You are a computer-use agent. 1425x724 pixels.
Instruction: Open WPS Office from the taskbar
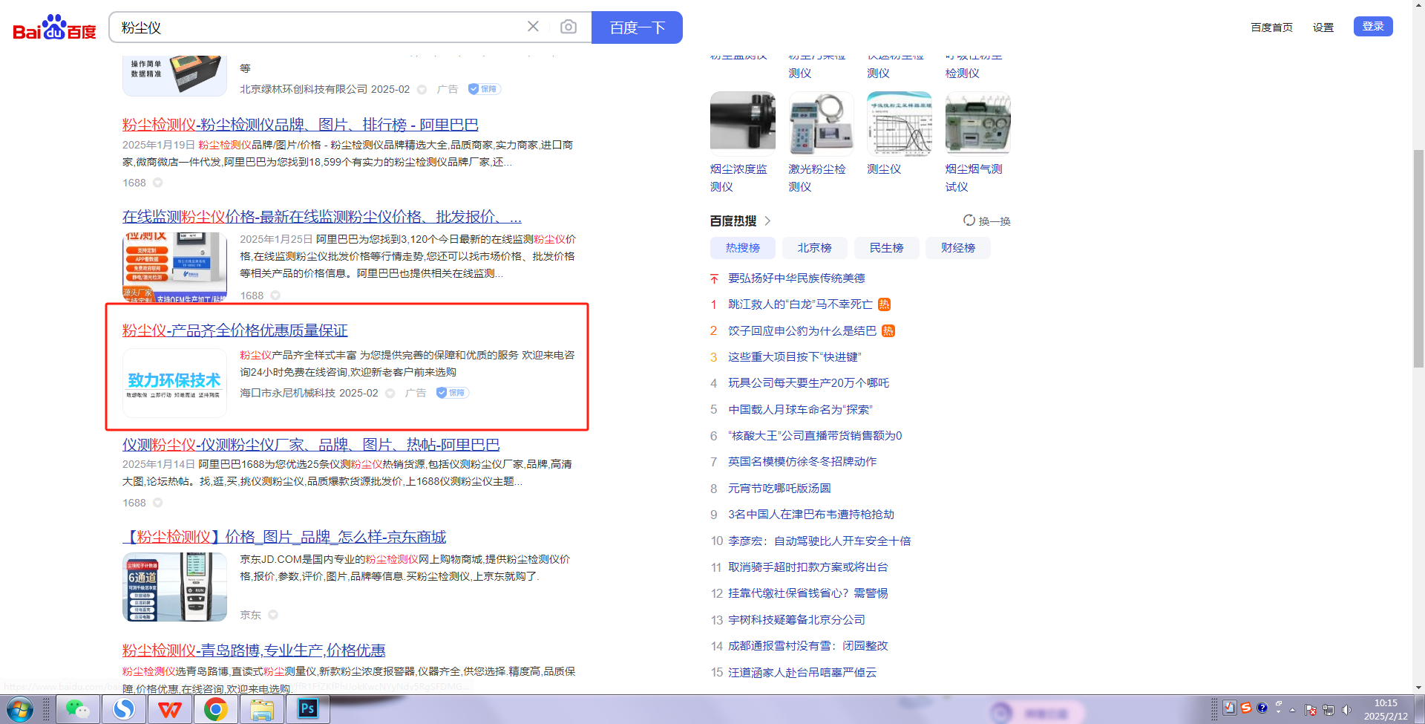pyautogui.click(x=170, y=709)
